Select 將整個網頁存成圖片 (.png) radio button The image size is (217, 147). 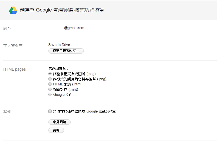click(x=50, y=74)
